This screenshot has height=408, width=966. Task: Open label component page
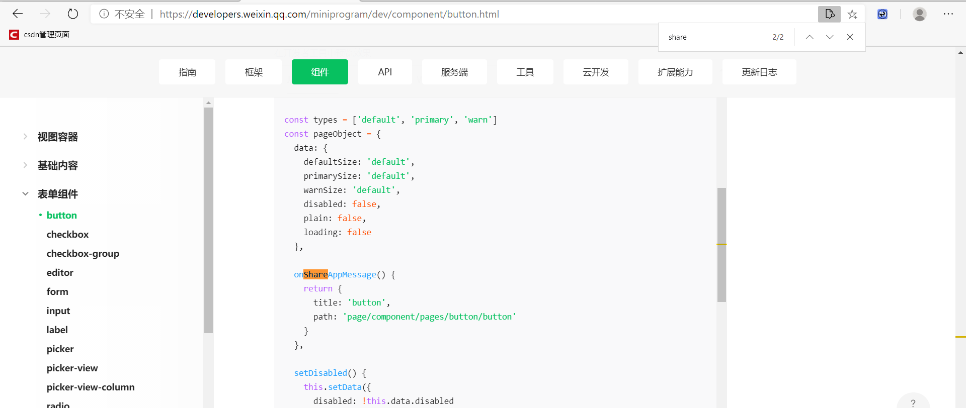[x=57, y=330]
